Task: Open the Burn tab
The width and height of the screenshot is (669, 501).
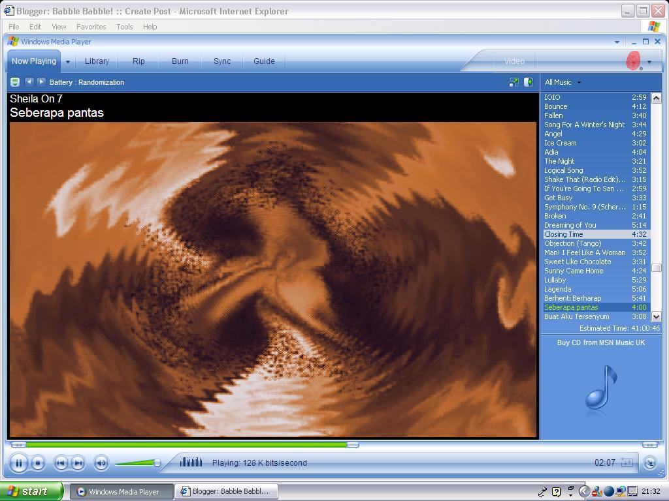Action: tap(180, 61)
